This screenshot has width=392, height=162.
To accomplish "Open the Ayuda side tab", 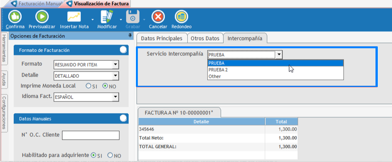I will coord(4,79).
